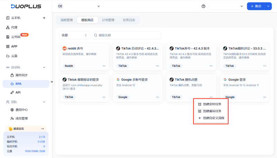Open the 全部 category filter dropdown
277x158 pixels.
(74, 35)
